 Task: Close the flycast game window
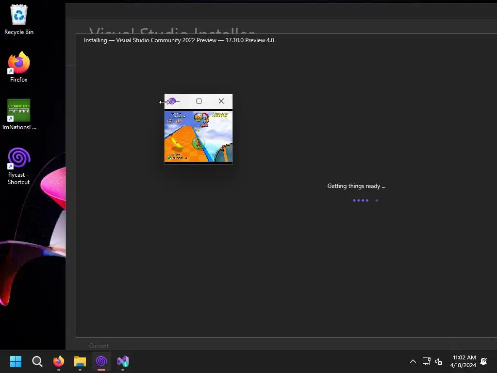pos(221,101)
